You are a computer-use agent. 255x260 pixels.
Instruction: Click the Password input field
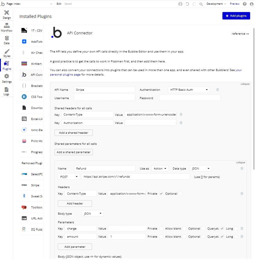tap(190, 98)
